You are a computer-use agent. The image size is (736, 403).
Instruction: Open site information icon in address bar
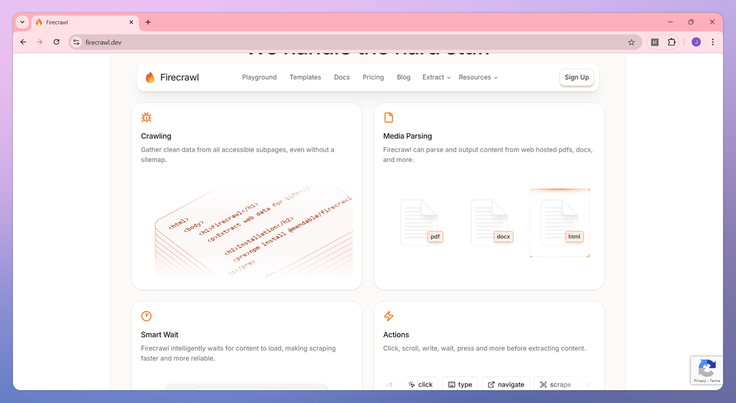(76, 42)
